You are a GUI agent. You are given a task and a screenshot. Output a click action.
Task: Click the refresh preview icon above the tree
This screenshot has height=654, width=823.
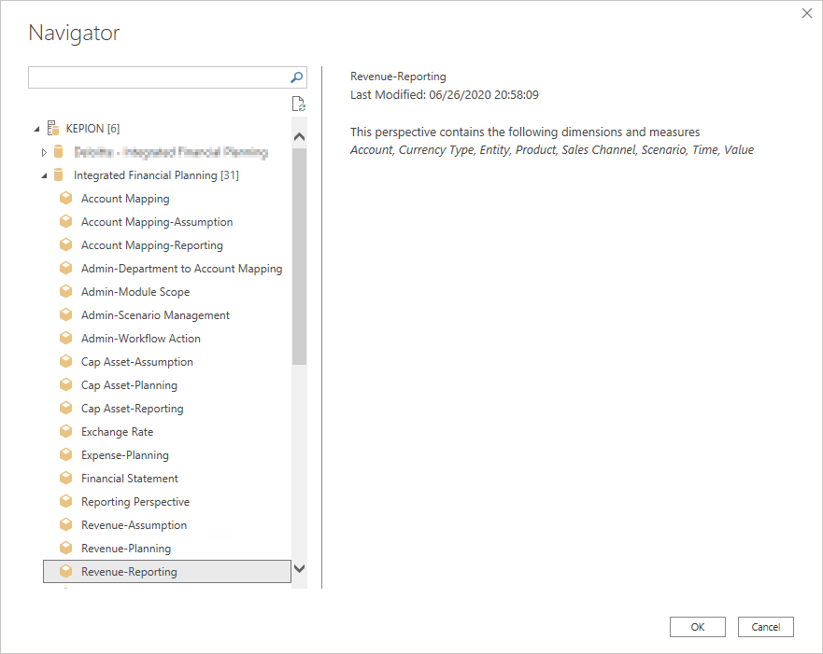(x=298, y=103)
